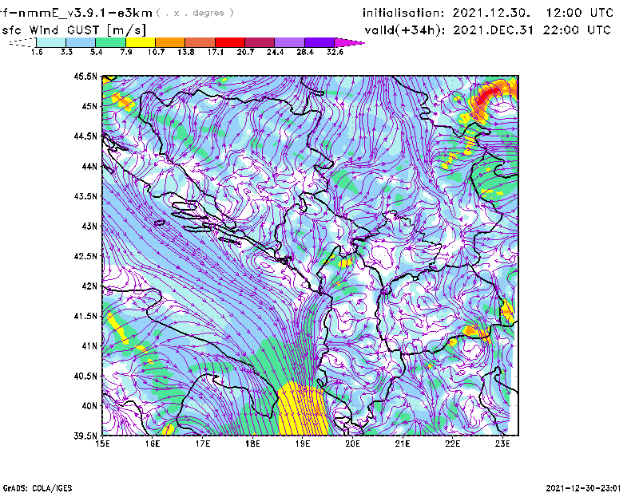Click the '2021-12-30-23:01' timestamp

583,488
